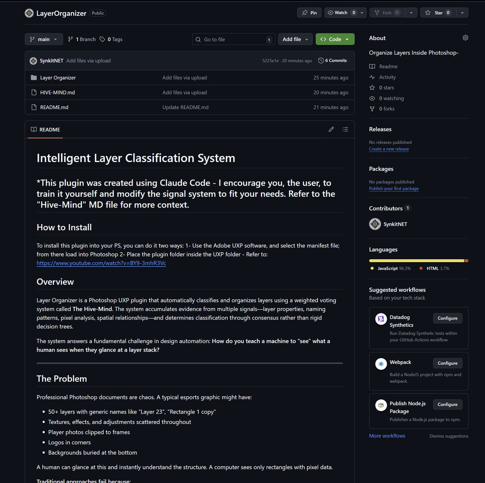Open the Watch notifications dropdown arrow
This screenshot has height=483, width=485.
[362, 13]
